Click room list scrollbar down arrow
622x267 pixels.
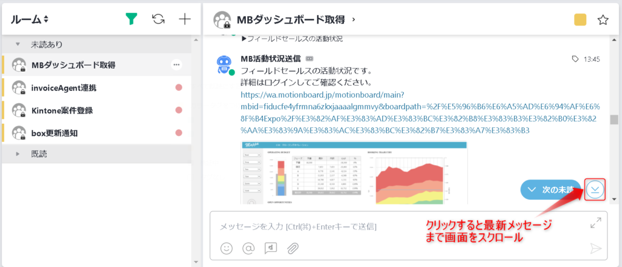(195, 262)
